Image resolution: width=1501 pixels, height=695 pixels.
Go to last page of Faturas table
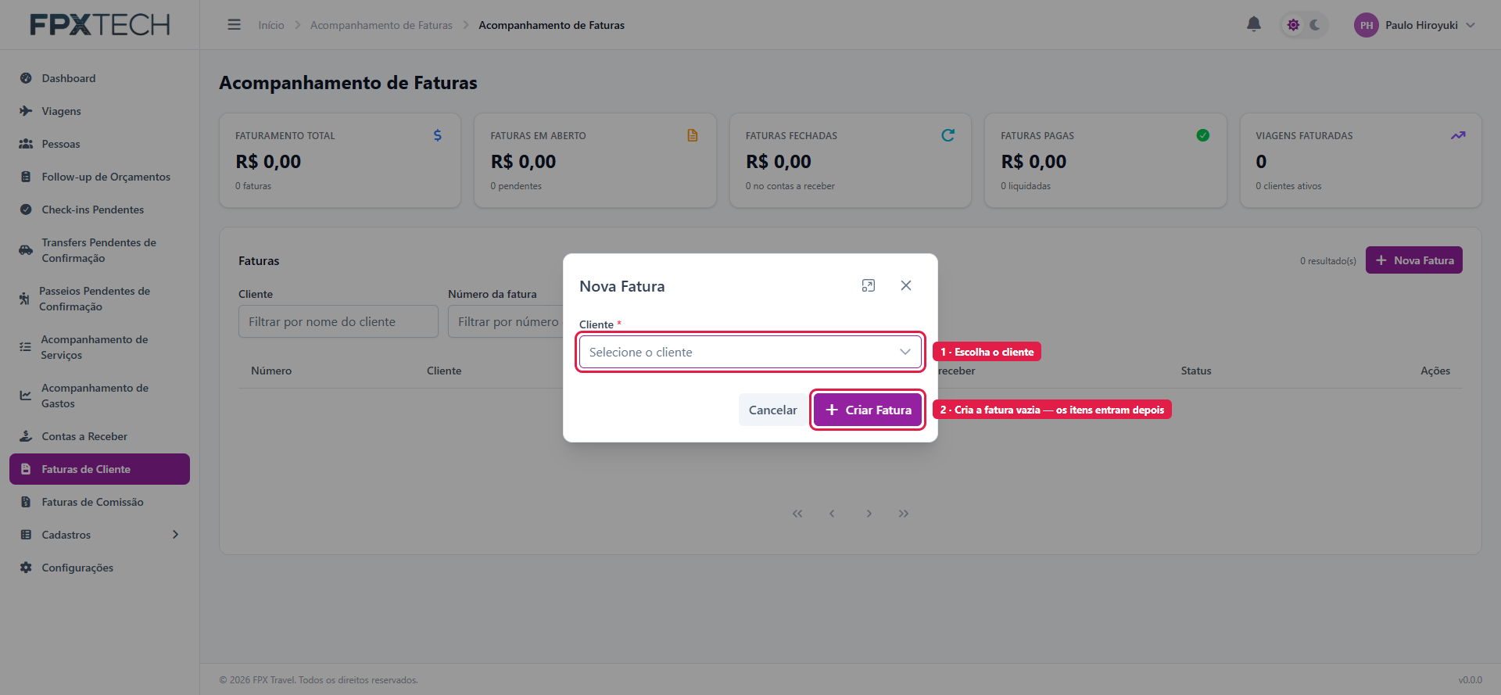[904, 514]
